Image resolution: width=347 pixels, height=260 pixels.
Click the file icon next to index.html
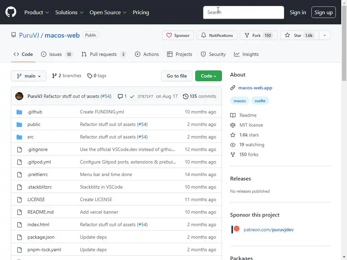(19, 225)
